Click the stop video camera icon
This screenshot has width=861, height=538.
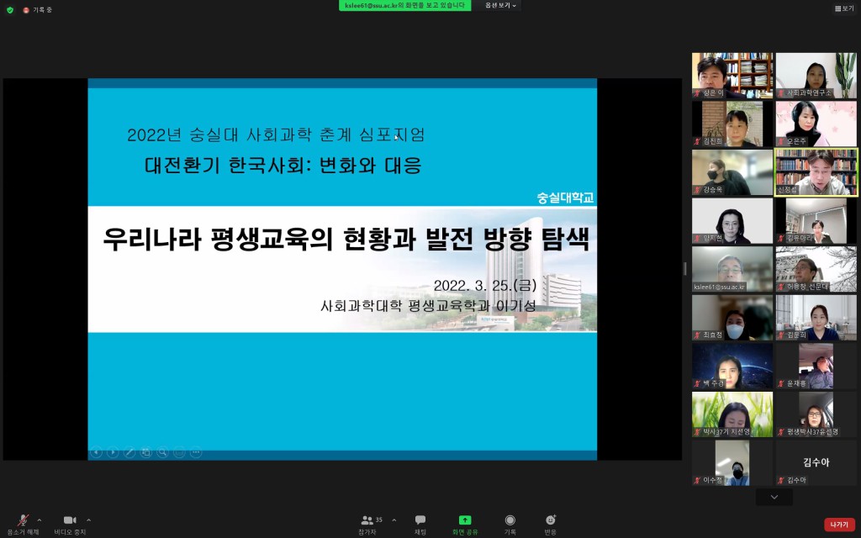pos(70,520)
